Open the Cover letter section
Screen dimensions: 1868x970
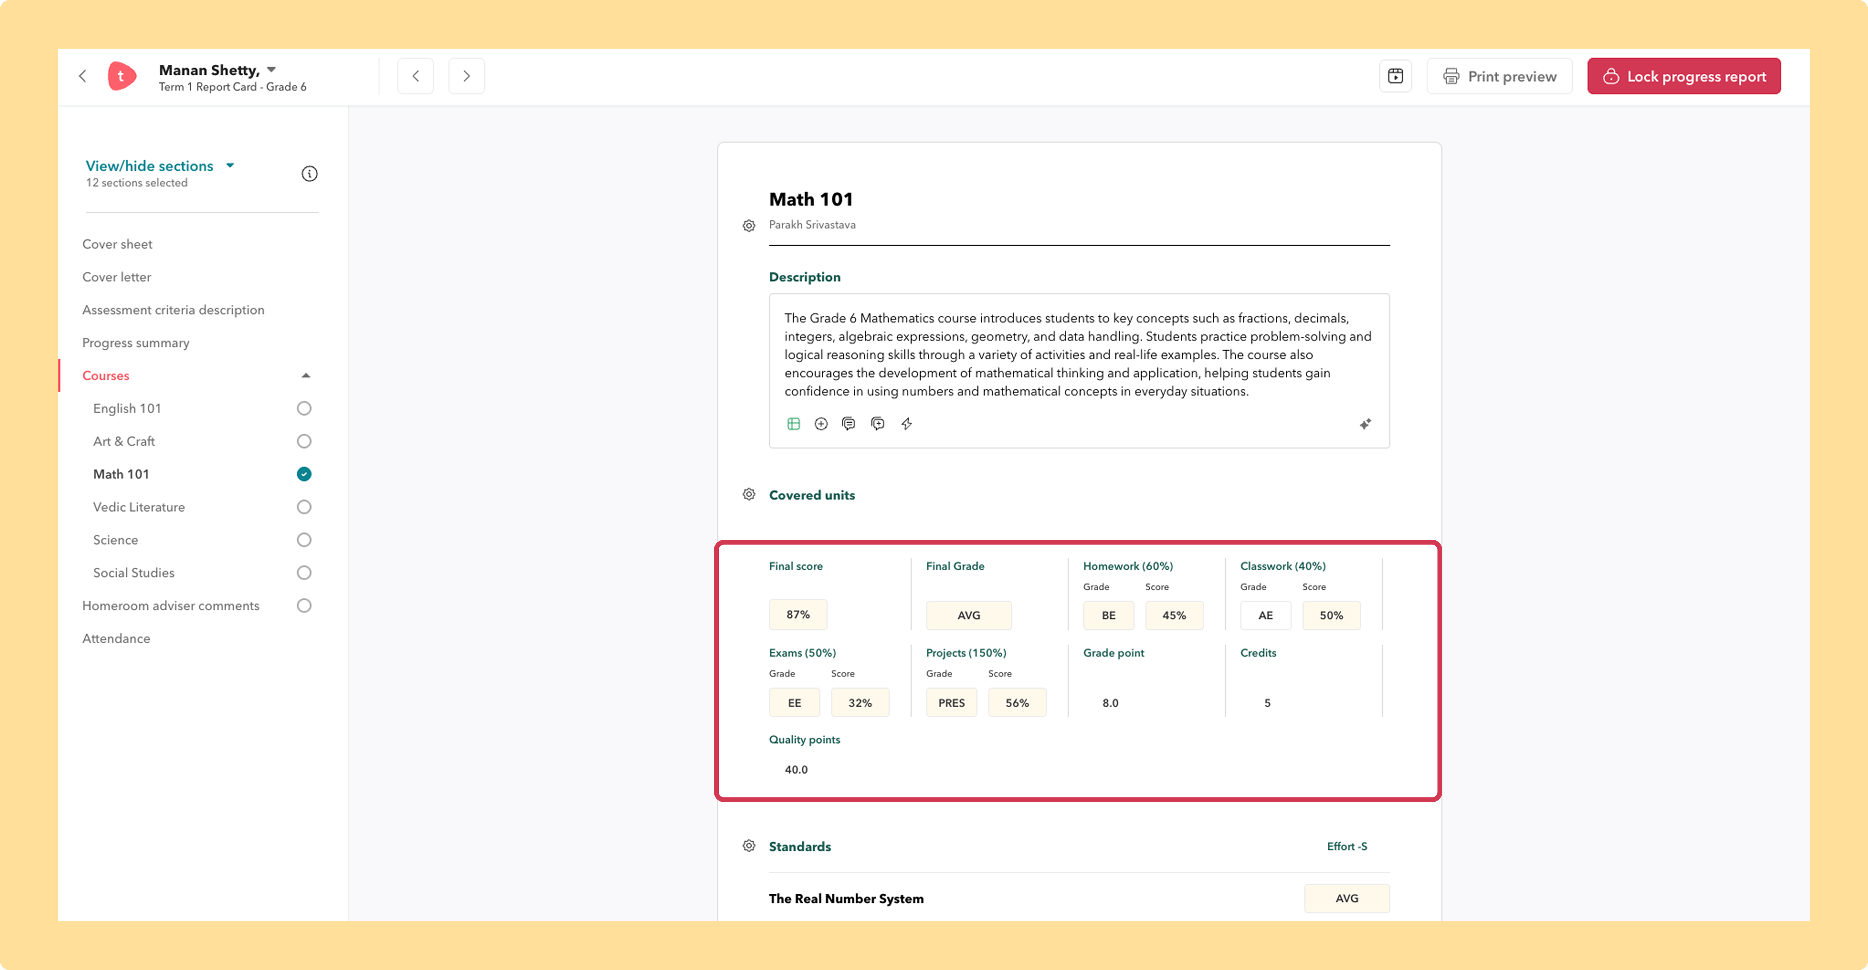(117, 277)
